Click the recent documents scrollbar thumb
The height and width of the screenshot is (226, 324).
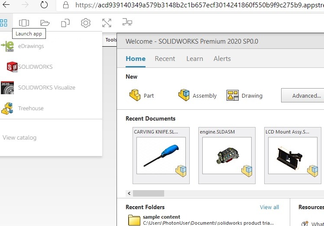(x=149, y=194)
